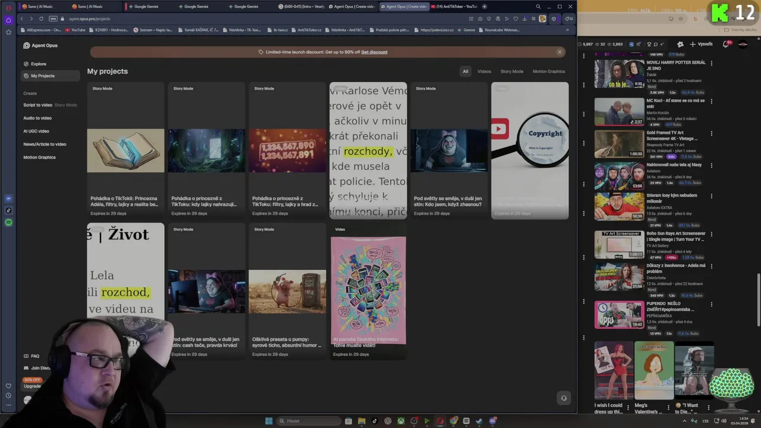Open the open-book Princezna Adéla project thumbnail
Image resolution: width=761 pixels, height=428 pixels.
(x=125, y=151)
